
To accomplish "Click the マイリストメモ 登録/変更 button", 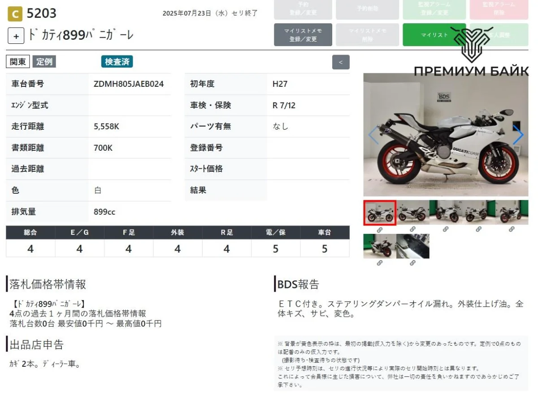I will click(x=303, y=35).
